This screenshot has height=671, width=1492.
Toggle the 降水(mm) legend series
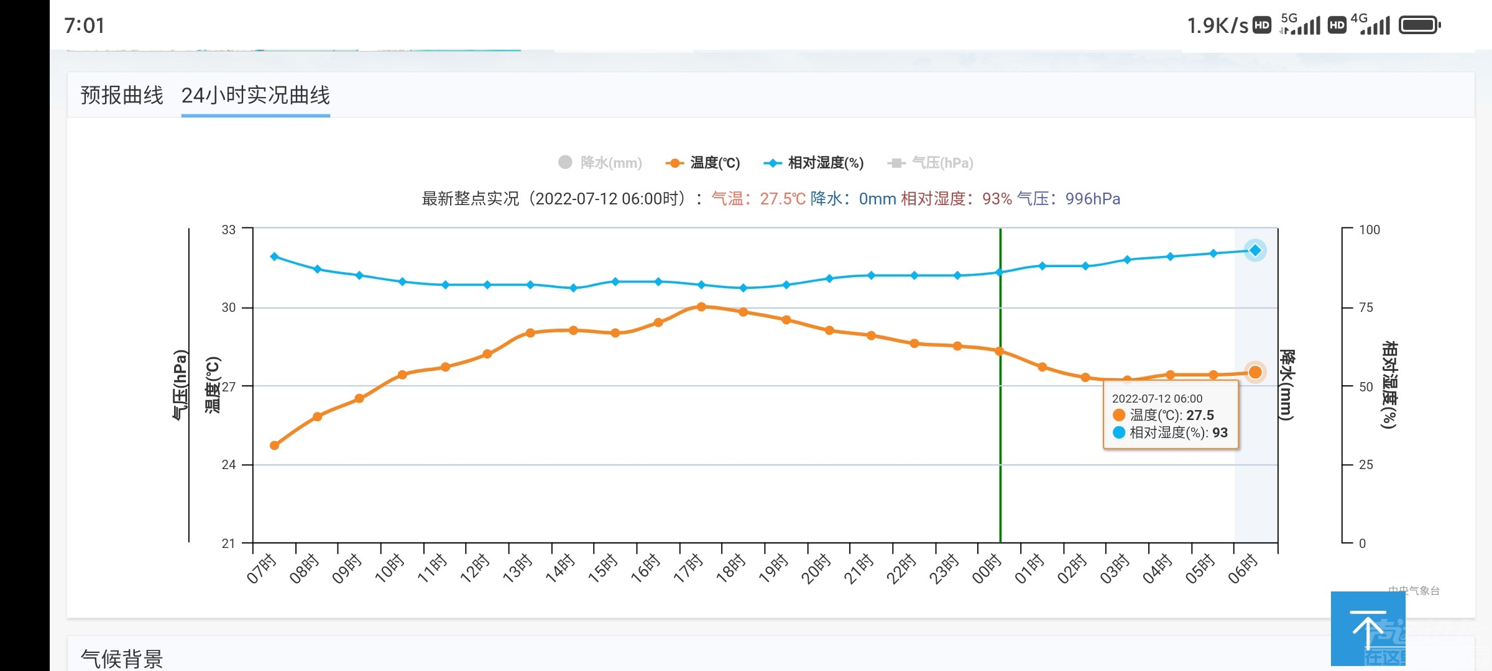click(x=600, y=163)
